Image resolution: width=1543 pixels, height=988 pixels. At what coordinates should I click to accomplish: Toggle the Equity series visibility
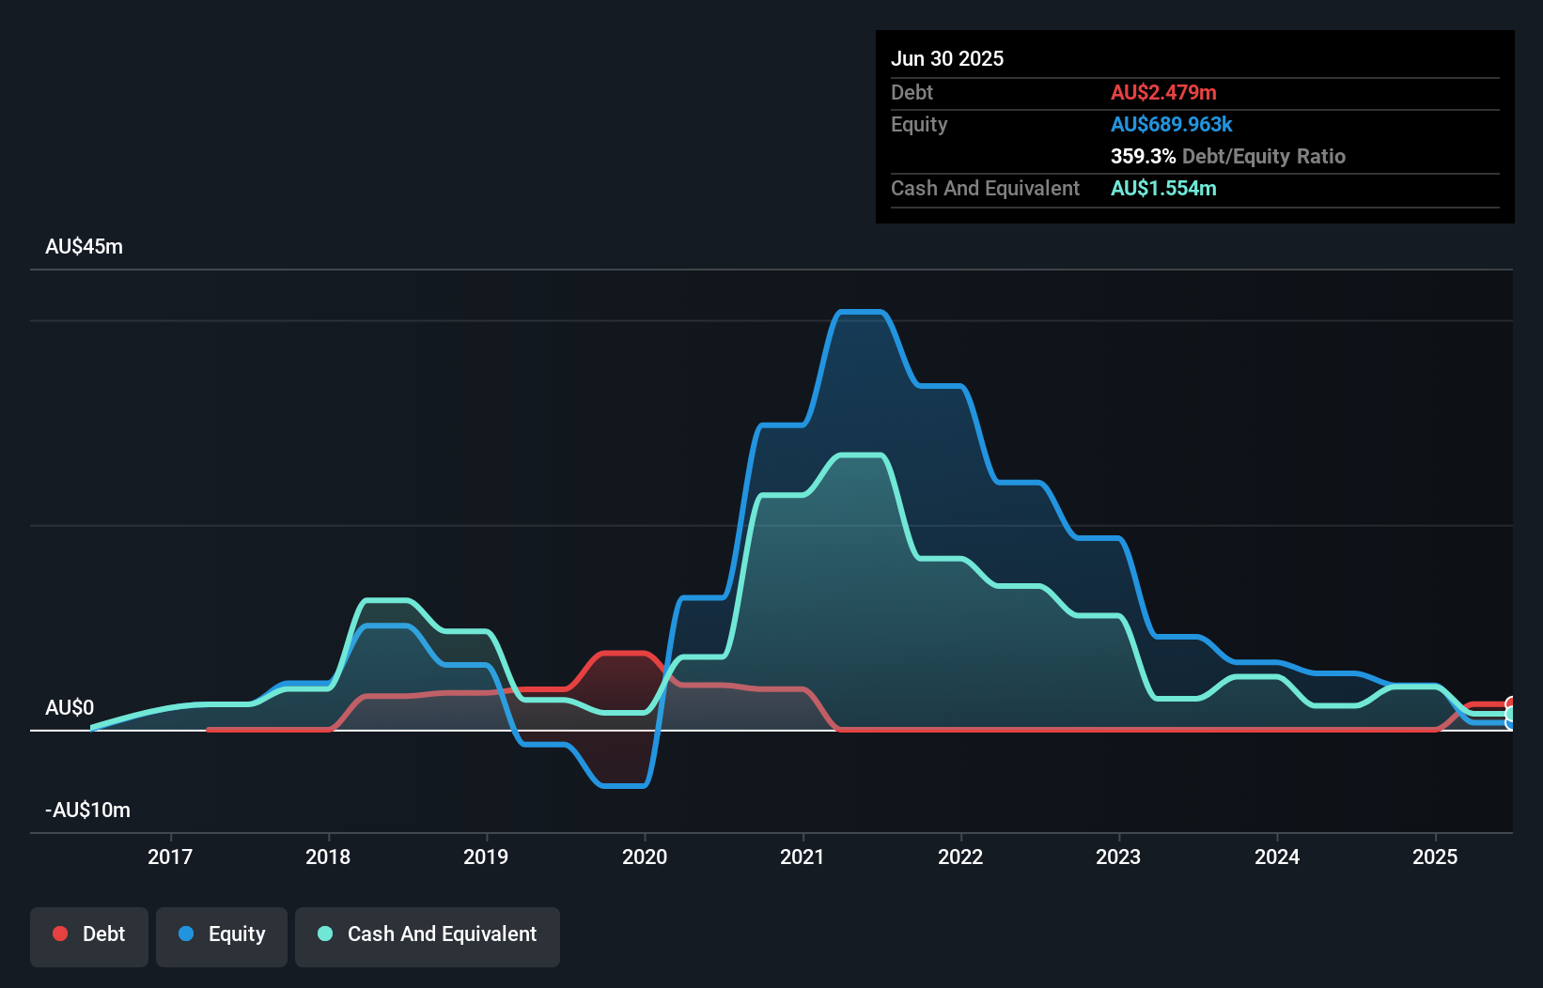[221, 934]
